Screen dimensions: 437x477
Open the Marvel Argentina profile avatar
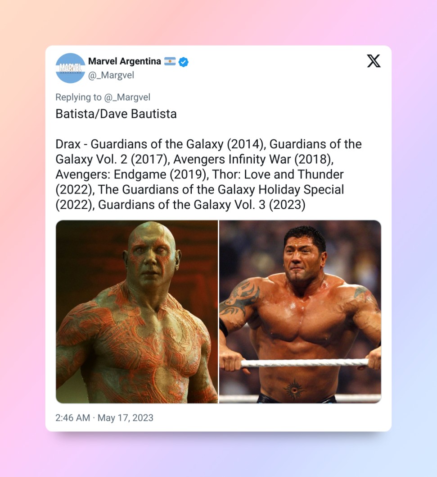click(x=70, y=68)
